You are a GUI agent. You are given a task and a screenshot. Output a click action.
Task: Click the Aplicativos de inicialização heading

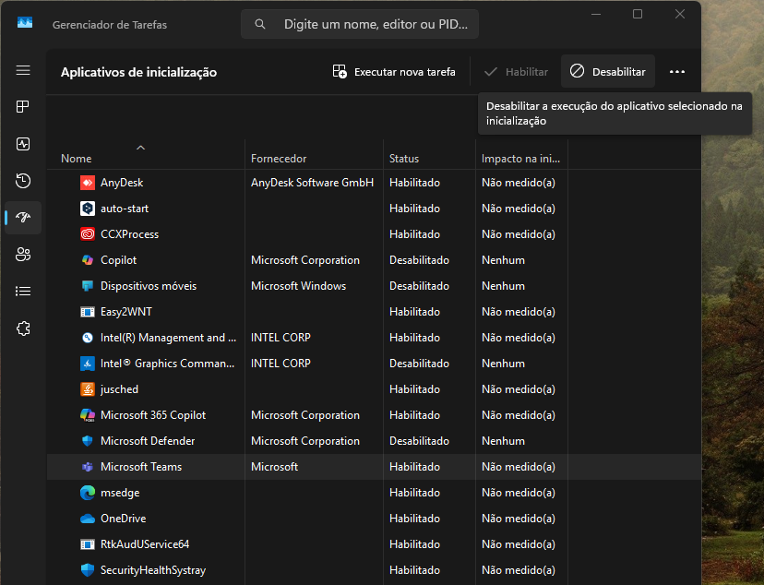(x=138, y=72)
